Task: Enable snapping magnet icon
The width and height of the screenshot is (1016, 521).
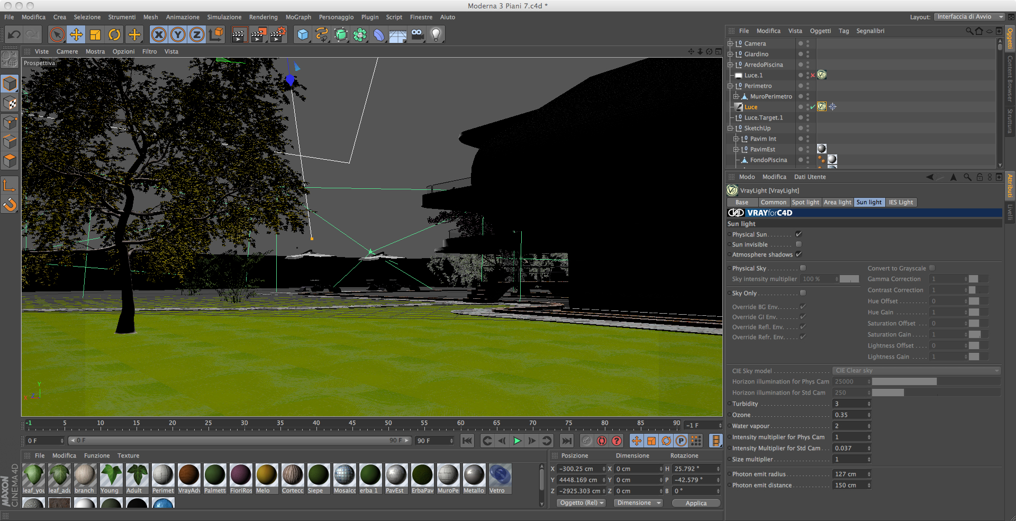Action: (10, 204)
